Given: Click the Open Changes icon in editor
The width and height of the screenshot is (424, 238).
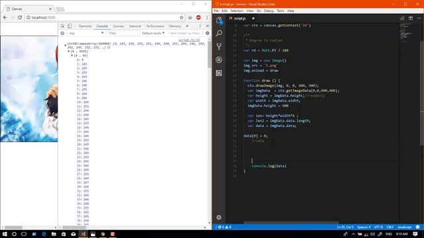Looking at the screenshot, I should coord(402,18).
